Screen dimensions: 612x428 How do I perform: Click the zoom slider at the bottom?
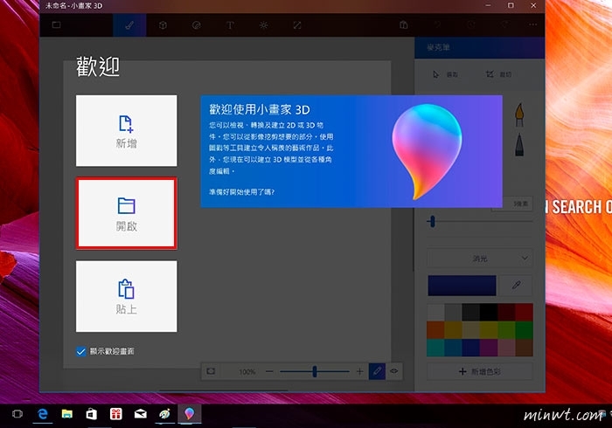tap(315, 371)
